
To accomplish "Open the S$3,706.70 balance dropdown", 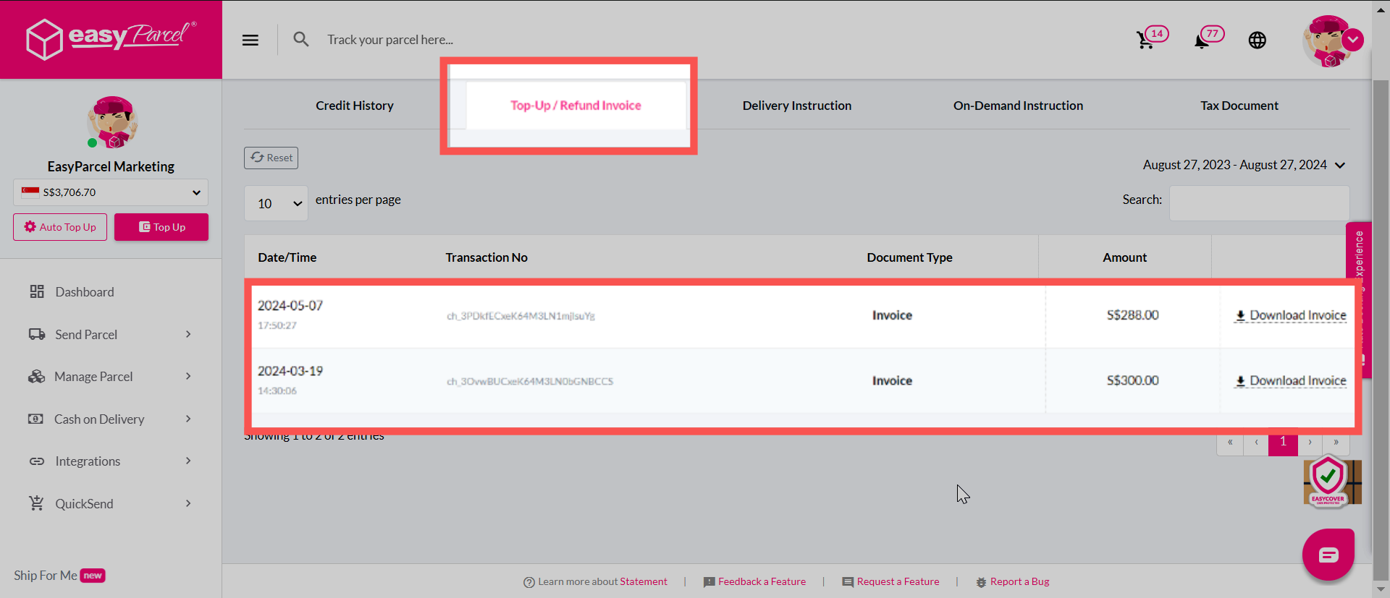I will (x=111, y=192).
